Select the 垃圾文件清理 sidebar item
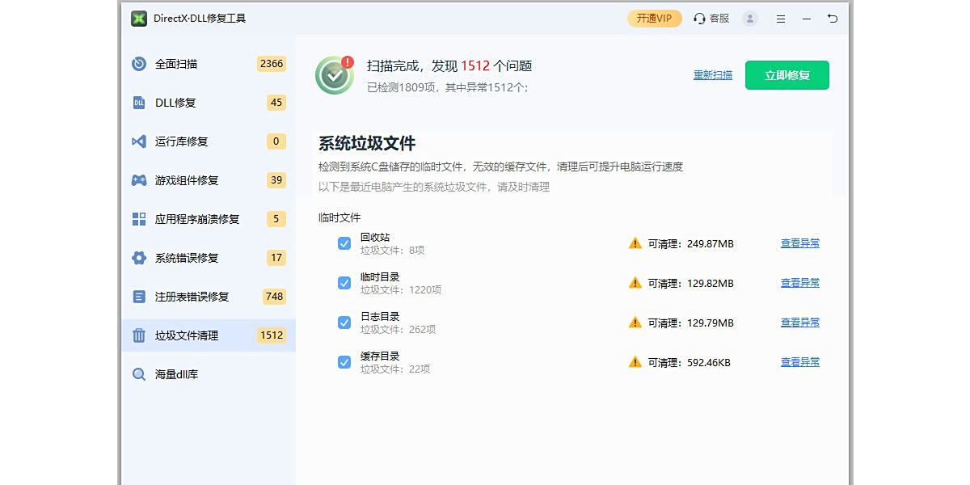The height and width of the screenshot is (485, 970). pyautogui.click(x=187, y=335)
